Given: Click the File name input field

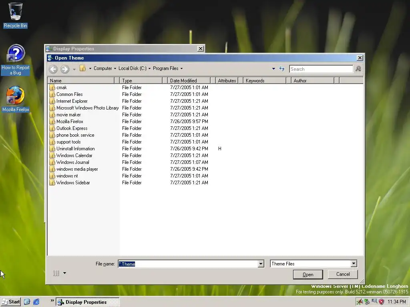Looking at the screenshot, I should 188,264.
